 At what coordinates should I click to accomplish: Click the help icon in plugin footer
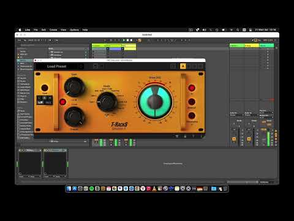(x=193, y=136)
